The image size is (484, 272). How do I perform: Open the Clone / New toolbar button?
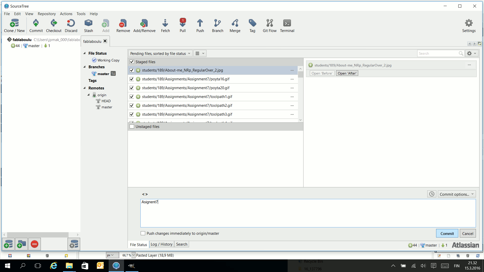[14, 26]
